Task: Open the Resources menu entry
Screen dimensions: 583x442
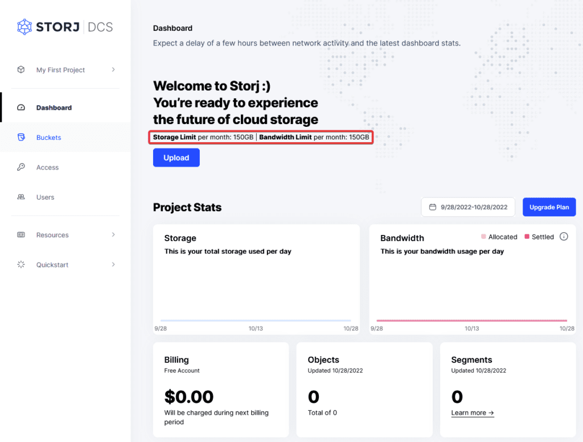Action: [65, 235]
